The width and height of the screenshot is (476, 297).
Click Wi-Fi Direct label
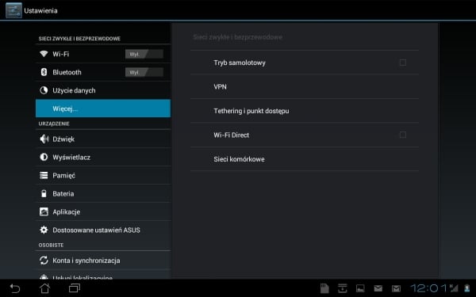[232, 135]
